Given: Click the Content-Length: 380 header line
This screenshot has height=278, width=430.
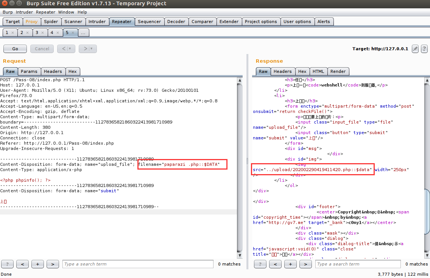Looking at the screenshot, I should 25,128.
